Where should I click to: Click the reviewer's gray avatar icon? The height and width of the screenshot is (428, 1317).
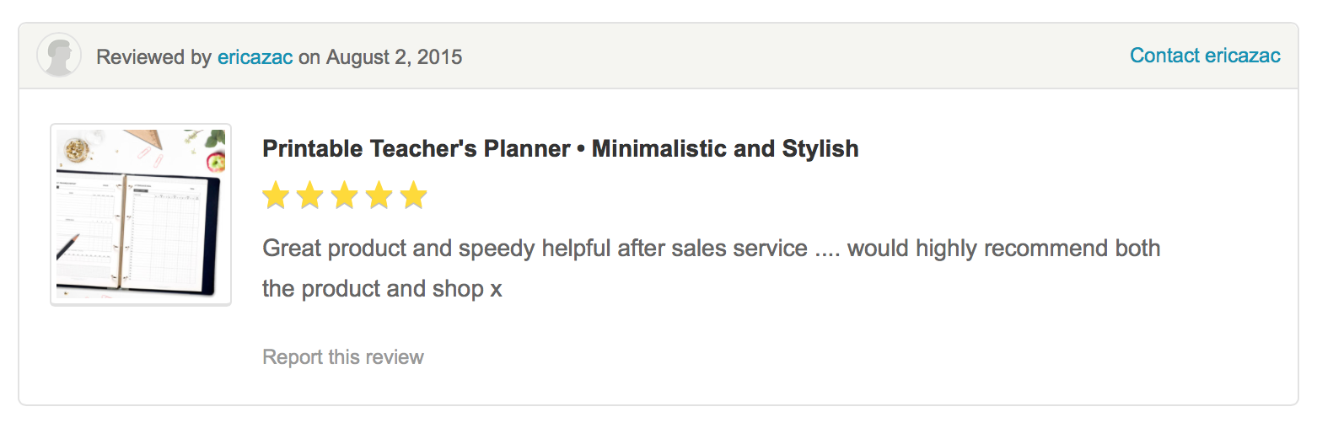point(59,55)
